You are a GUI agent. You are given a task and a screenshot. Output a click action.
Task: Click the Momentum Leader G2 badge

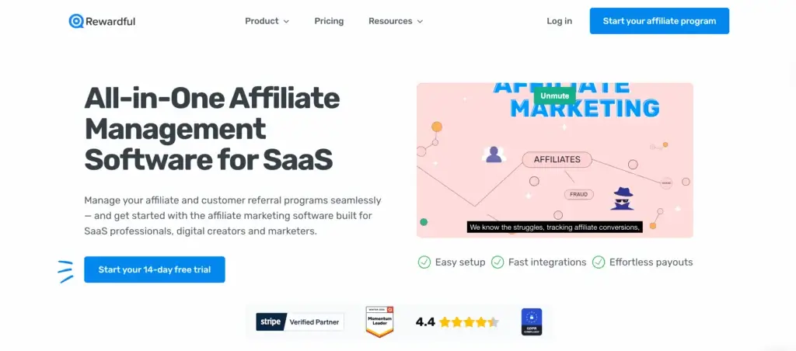(x=379, y=321)
